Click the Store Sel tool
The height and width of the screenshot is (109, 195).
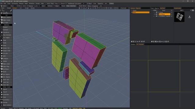pyautogui.click(x=6, y=80)
